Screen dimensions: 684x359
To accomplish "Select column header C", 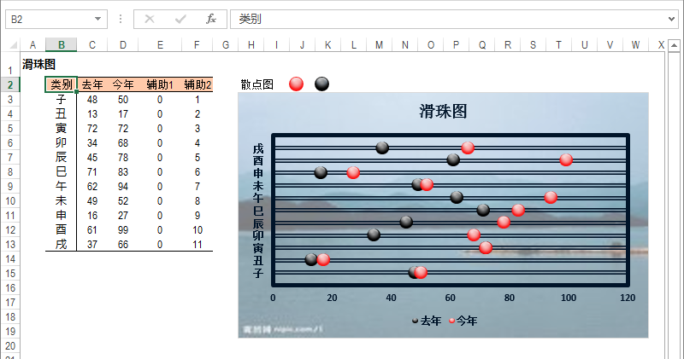I will [x=92, y=45].
